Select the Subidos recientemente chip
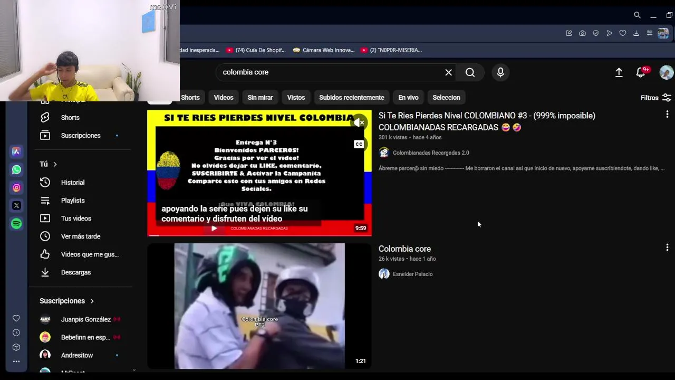The height and width of the screenshot is (380, 675). 352,98
